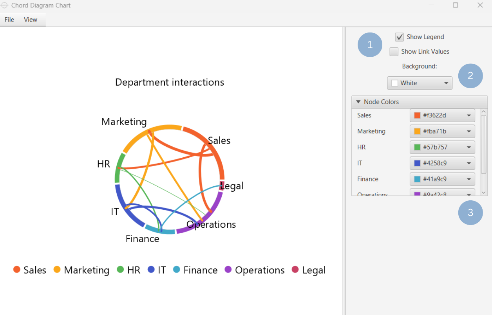Viewport: 492px width, 315px height.
Task: Open the Background color dropdown
Action: coord(420,83)
